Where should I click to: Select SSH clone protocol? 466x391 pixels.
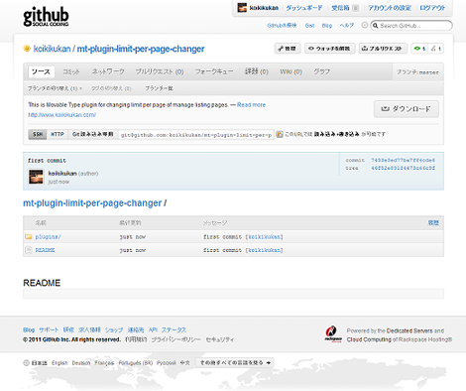click(x=38, y=134)
